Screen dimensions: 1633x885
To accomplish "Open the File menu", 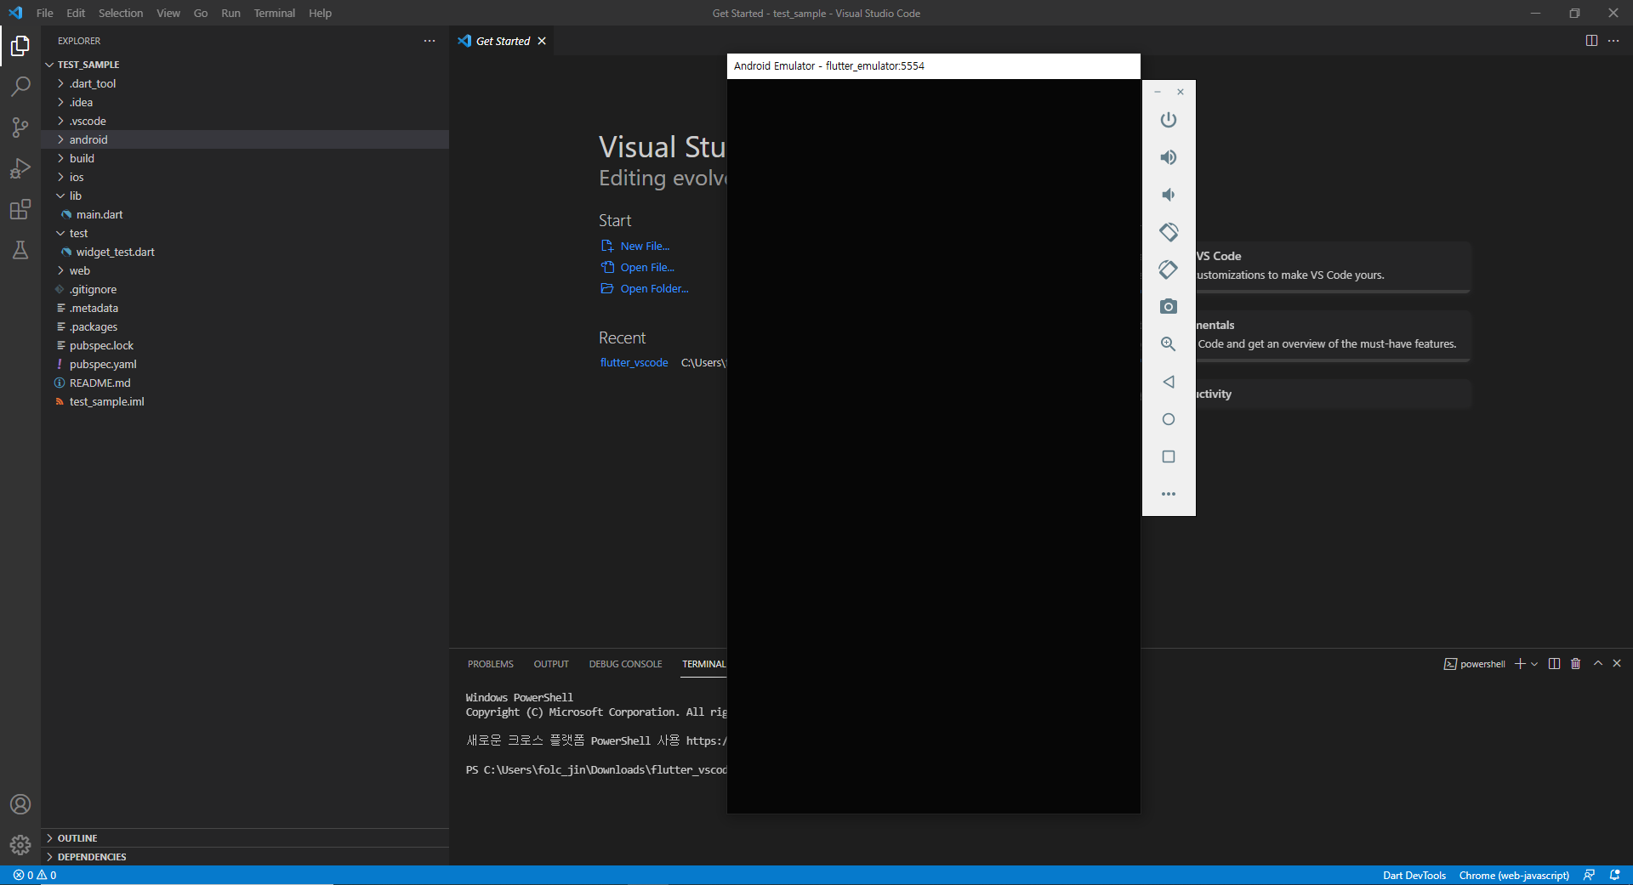I will [x=45, y=13].
